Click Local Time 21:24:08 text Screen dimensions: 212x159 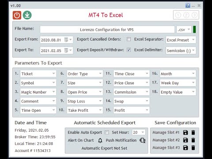34,144
